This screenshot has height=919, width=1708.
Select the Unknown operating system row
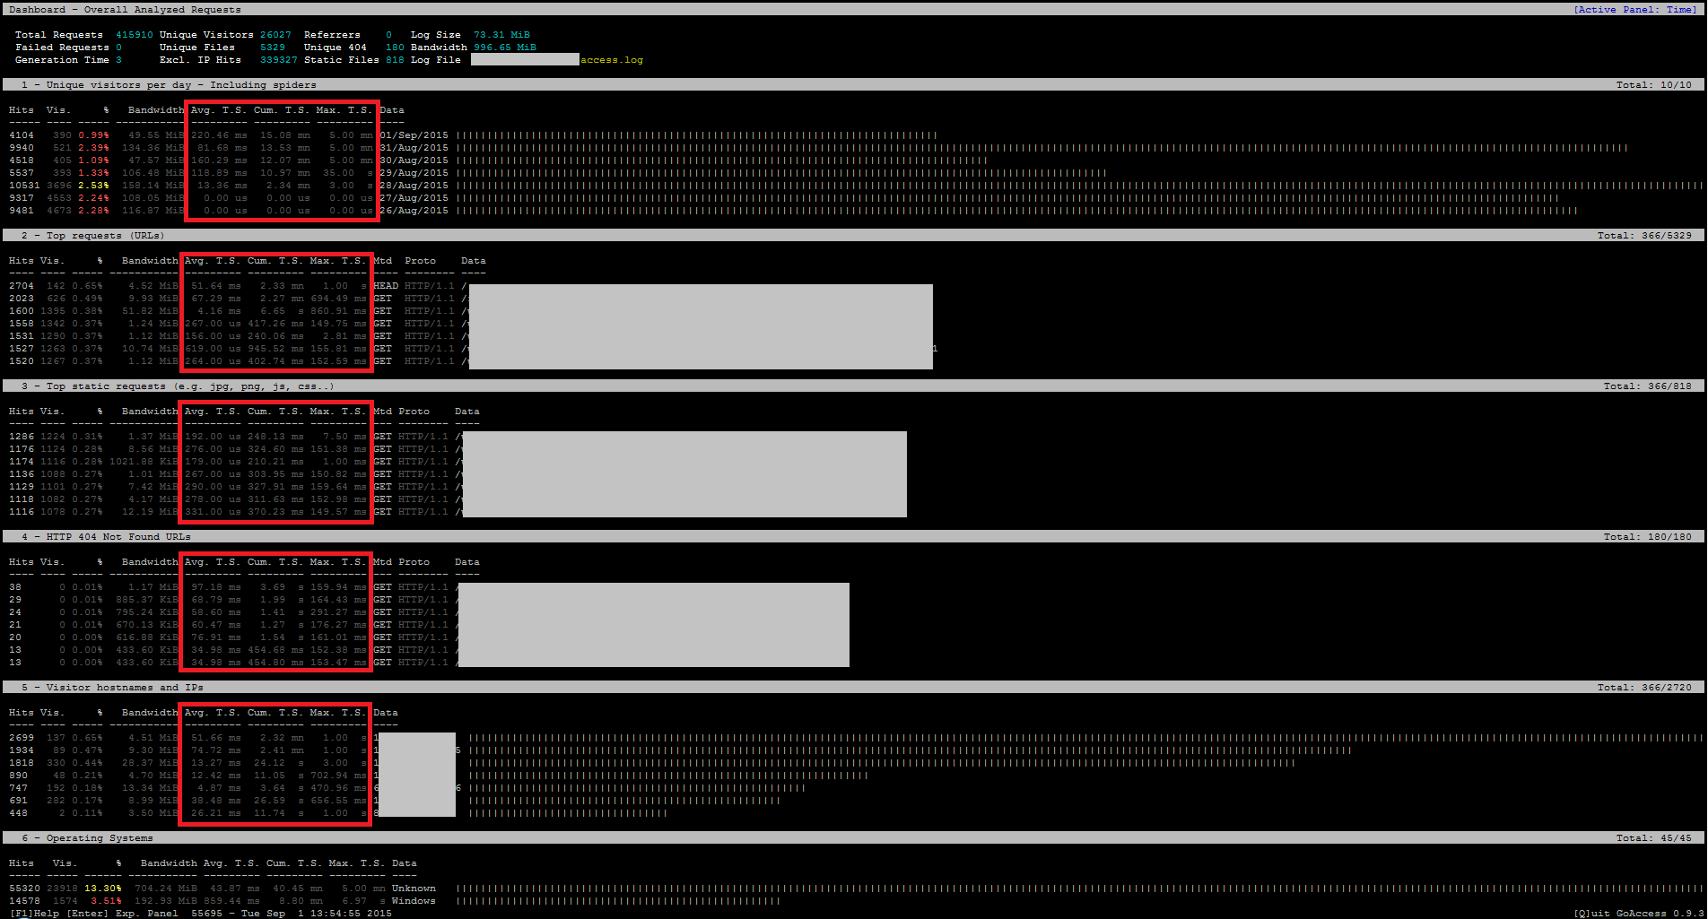[853, 889]
